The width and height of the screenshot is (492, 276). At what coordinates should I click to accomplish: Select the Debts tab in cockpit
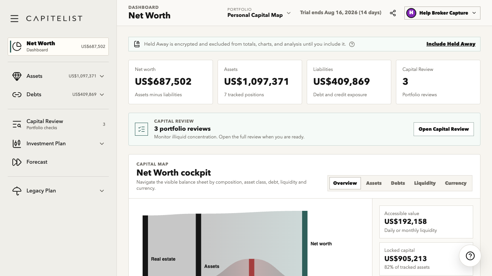click(x=398, y=183)
